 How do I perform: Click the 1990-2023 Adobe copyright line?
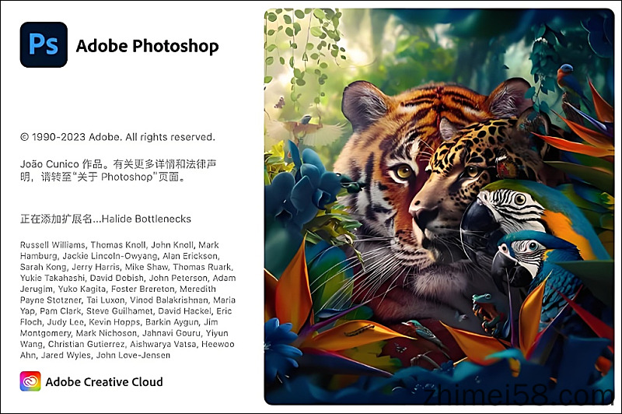click(x=117, y=137)
